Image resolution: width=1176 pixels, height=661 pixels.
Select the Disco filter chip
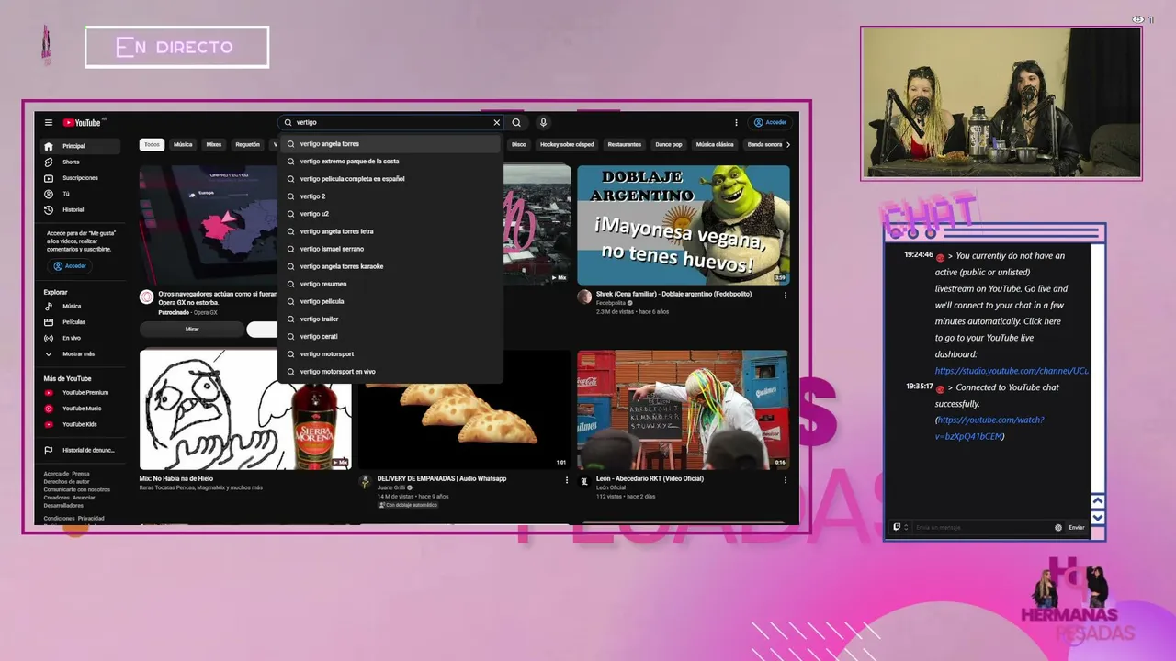(519, 144)
